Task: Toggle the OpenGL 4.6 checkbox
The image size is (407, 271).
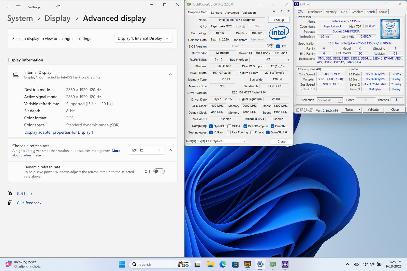Action: click(268, 132)
